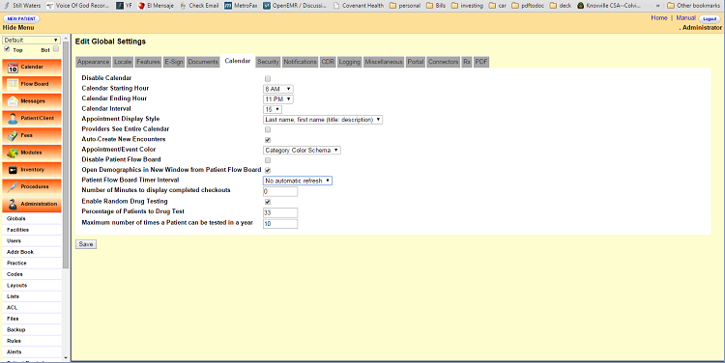Open the Calendar Interval dropdown
Screen dimensions: 725x363
[x=273, y=109]
